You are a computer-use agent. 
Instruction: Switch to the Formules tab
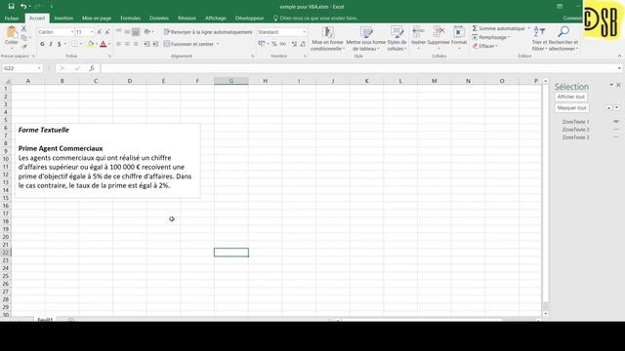point(130,19)
